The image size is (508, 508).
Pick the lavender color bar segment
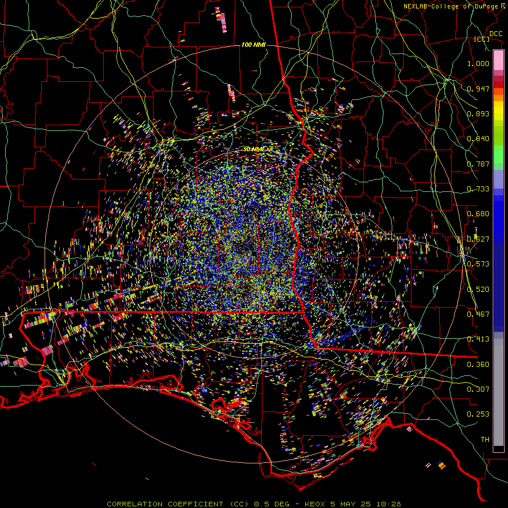498,179
